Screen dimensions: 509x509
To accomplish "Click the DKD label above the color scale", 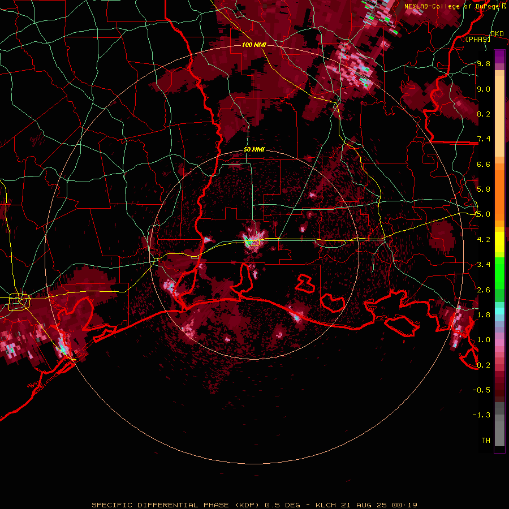I will [497, 33].
